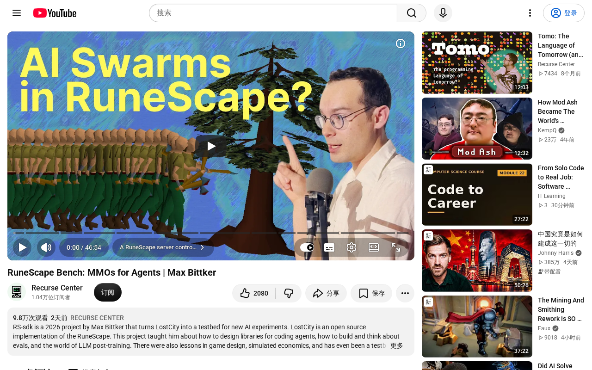Switch to theater mode
Viewport: 592px width, 370px height.
(x=374, y=247)
